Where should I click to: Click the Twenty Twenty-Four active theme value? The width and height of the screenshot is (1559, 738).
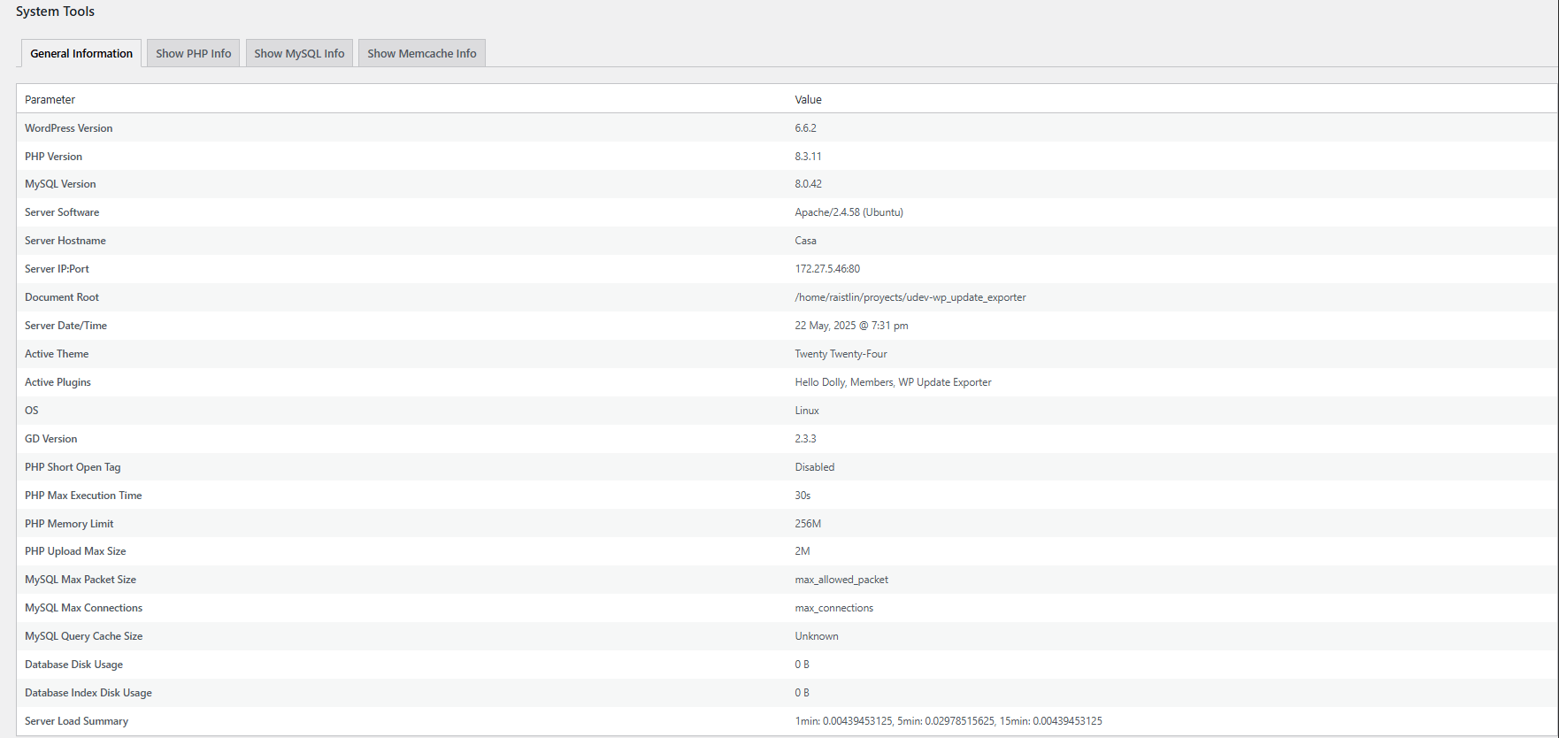(x=841, y=354)
